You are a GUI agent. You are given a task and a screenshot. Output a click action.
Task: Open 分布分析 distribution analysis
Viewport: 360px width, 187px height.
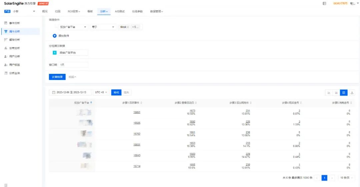[x=14, y=48]
